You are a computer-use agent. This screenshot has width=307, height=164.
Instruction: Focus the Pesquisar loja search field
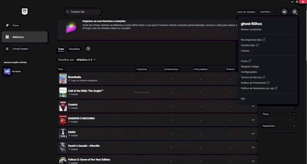point(83,12)
